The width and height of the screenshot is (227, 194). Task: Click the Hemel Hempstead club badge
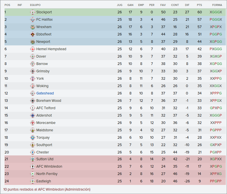tap(33, 49)
